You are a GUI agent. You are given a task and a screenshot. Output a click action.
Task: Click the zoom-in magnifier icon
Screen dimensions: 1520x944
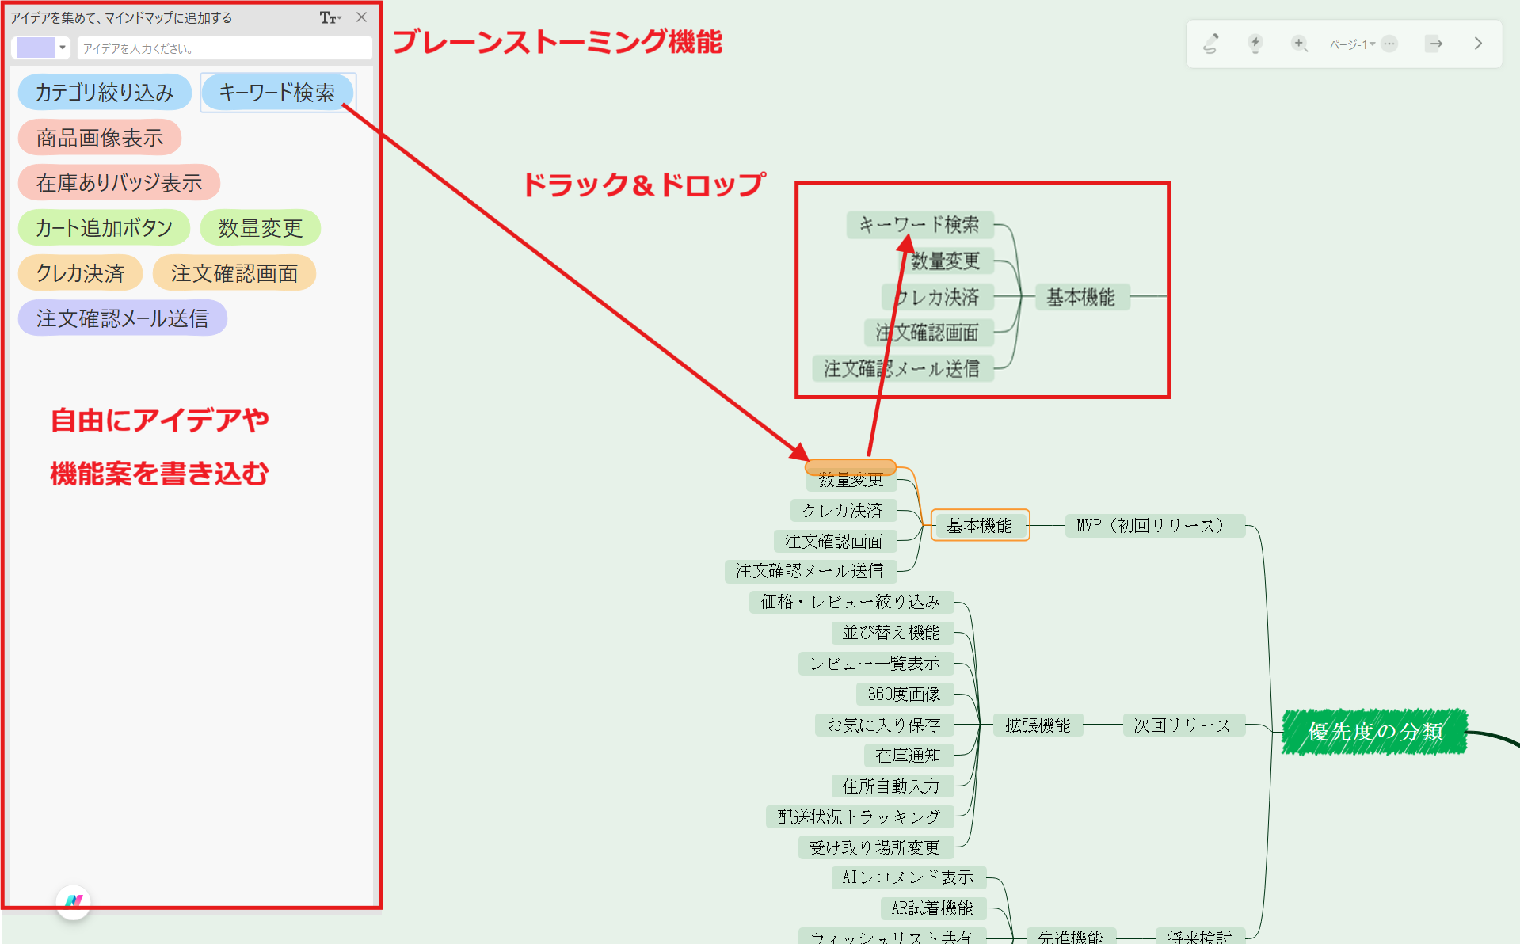[1299, 44]
